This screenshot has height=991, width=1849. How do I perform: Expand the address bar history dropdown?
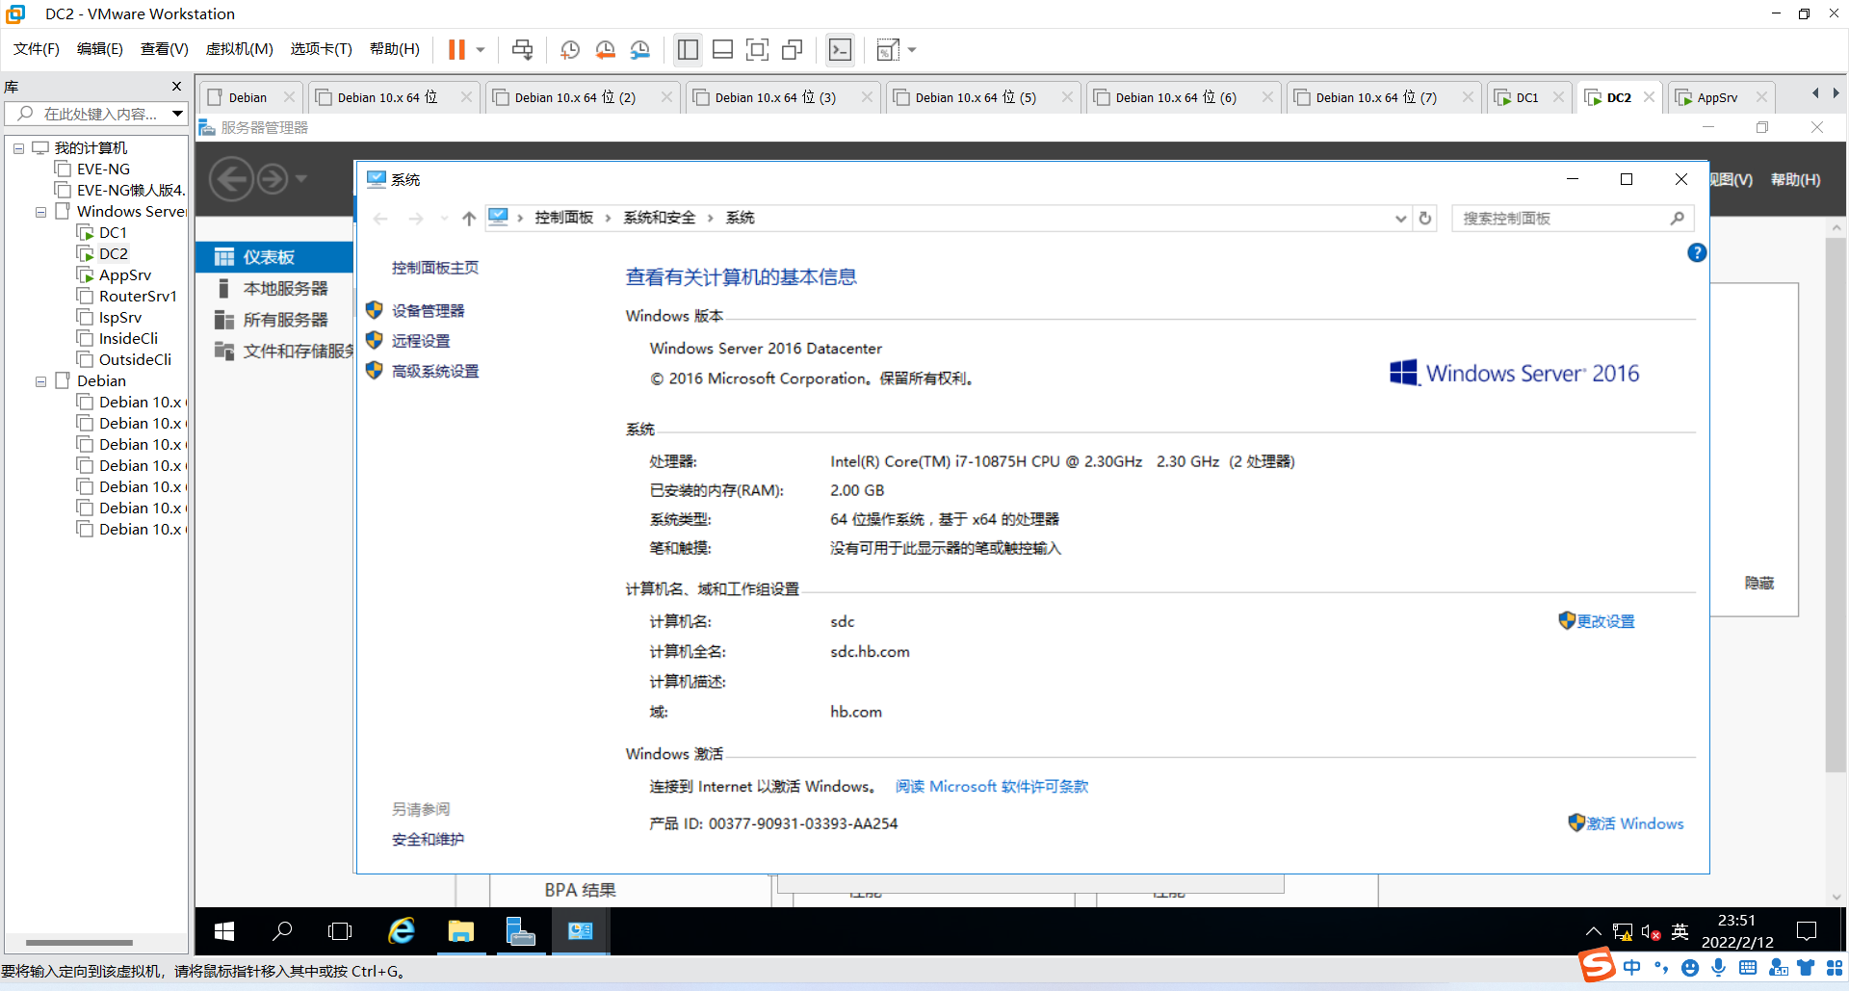coord(1400,219)
